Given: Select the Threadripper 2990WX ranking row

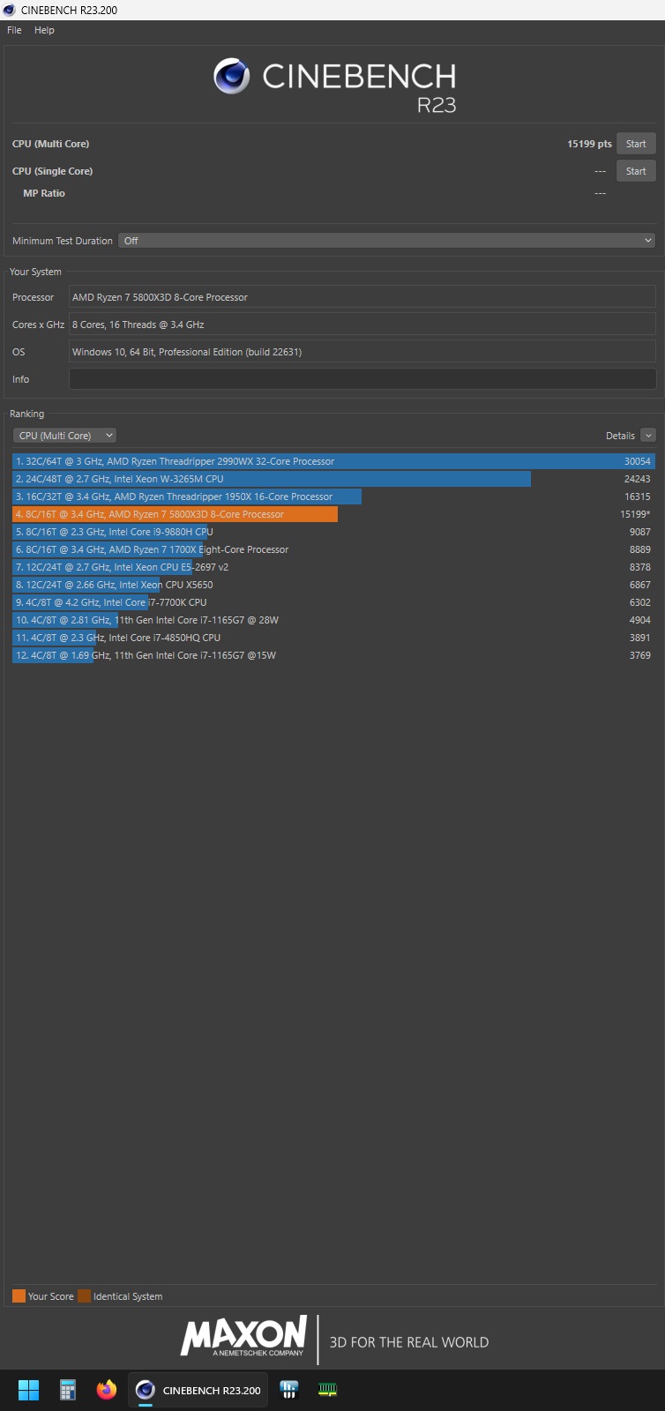Looking at the screenshot, I should (333, 461).
